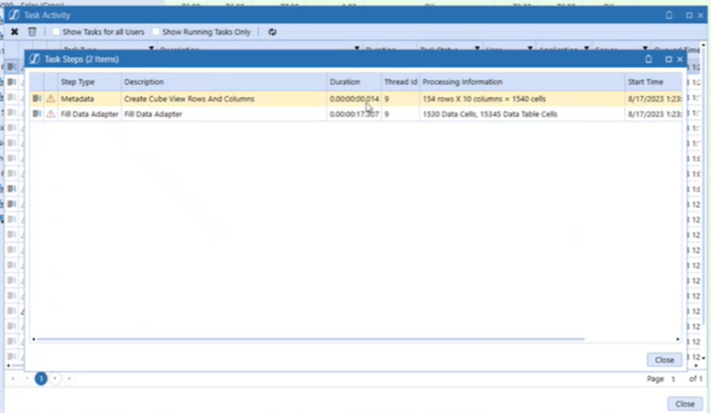The height and width of the screenshot is (413, 711).
Task: Click the cancel task X icon
Action: [14, 32]
